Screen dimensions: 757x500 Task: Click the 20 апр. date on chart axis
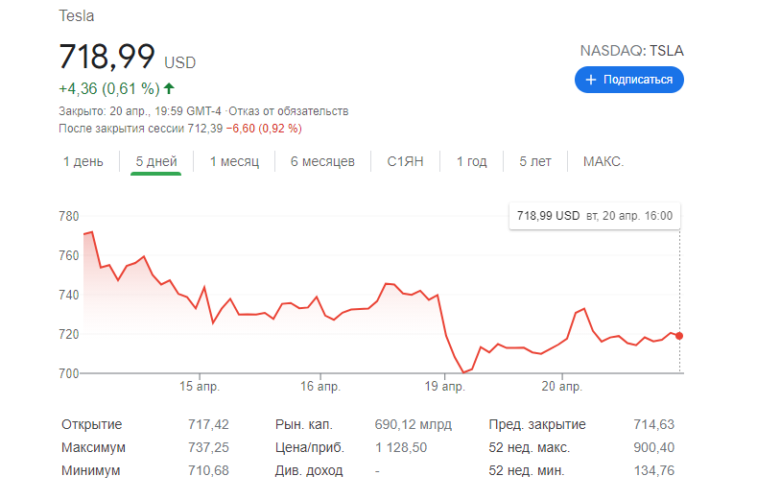[x=561, y=388]
